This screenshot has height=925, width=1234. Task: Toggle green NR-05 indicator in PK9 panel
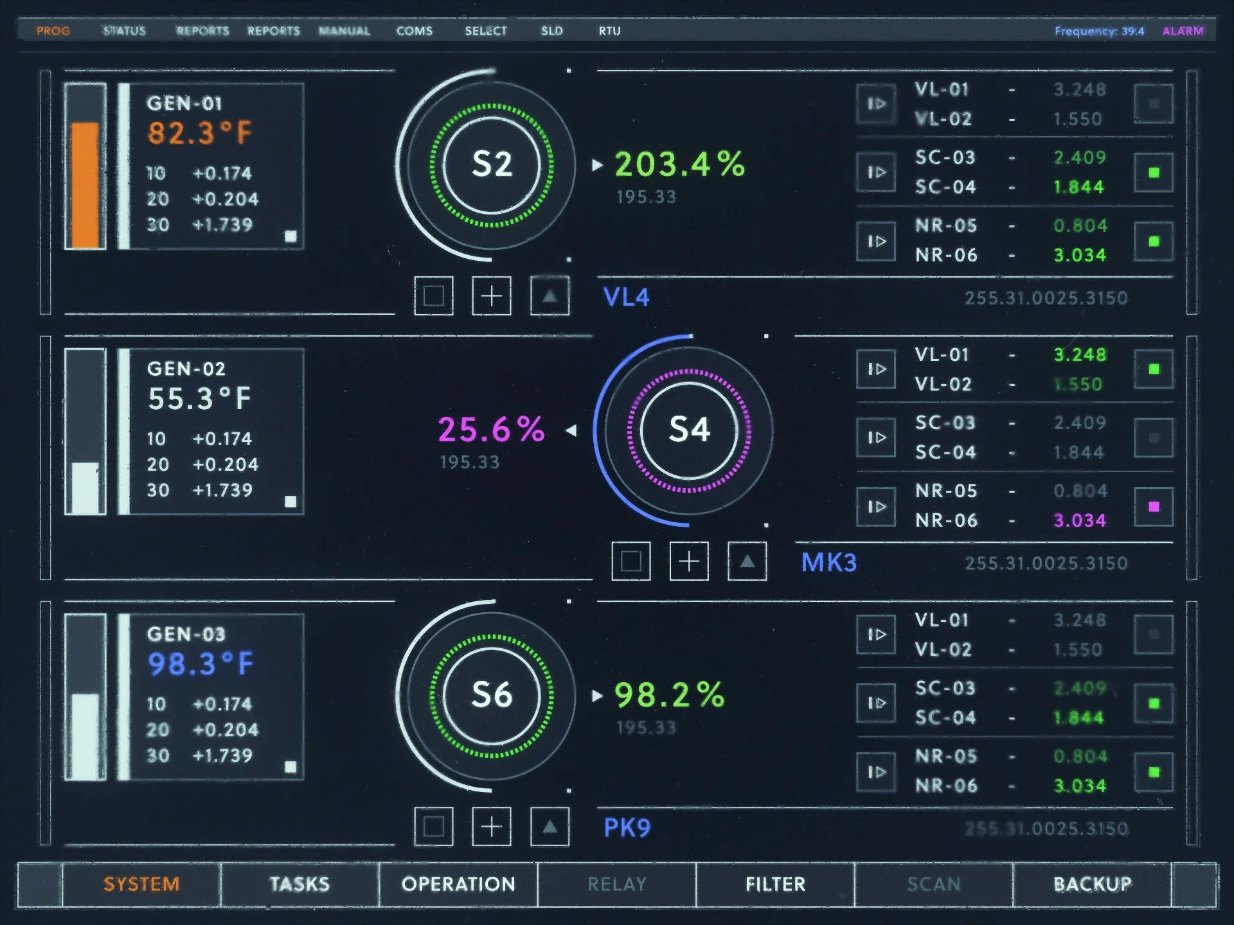point(1154,771)
